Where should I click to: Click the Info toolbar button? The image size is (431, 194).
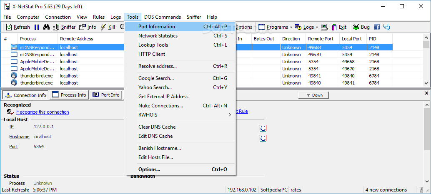pos(88,27)
